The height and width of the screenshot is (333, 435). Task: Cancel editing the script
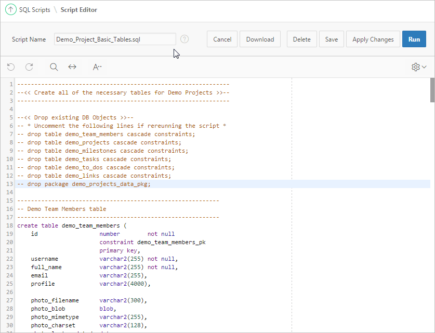pos(222,38)
